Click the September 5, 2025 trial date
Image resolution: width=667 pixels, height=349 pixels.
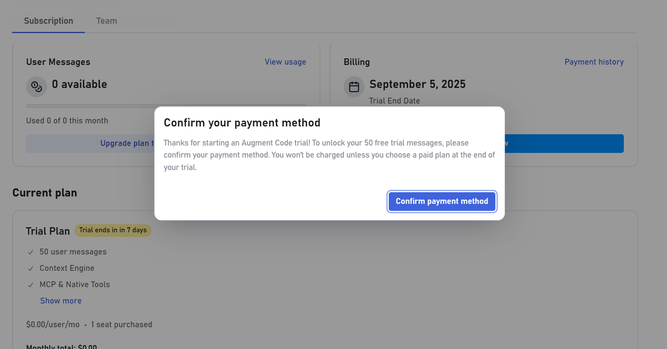click(x=418, y=84)
